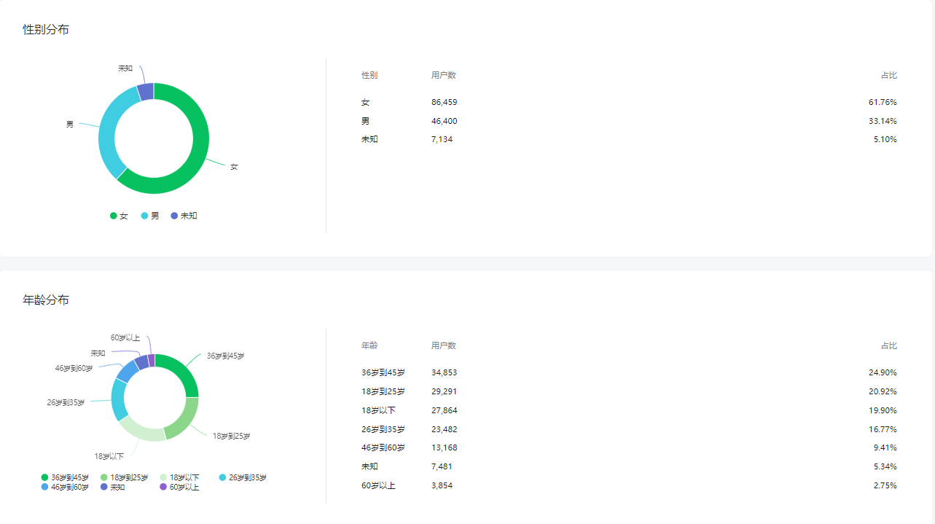
Task: Click the 5.10% percentage cell
Action: tap(885, 139)
